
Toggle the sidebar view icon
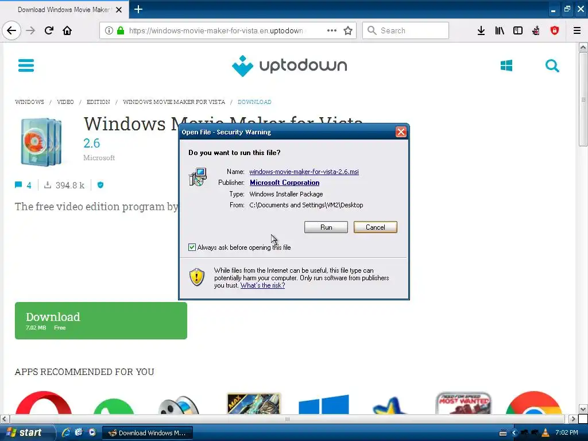(x=518, y=31)
